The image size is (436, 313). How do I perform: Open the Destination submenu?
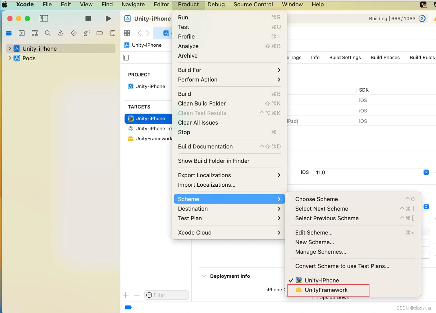(x=229, y=209)
